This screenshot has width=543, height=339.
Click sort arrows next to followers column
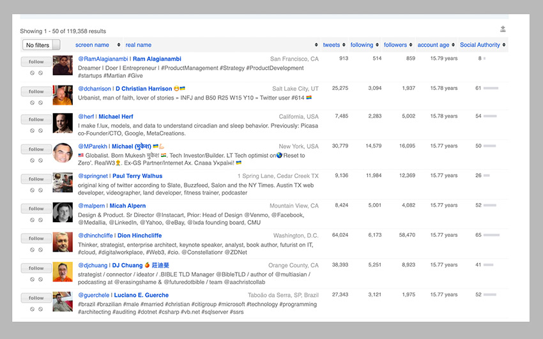click(x=411, y=45)
